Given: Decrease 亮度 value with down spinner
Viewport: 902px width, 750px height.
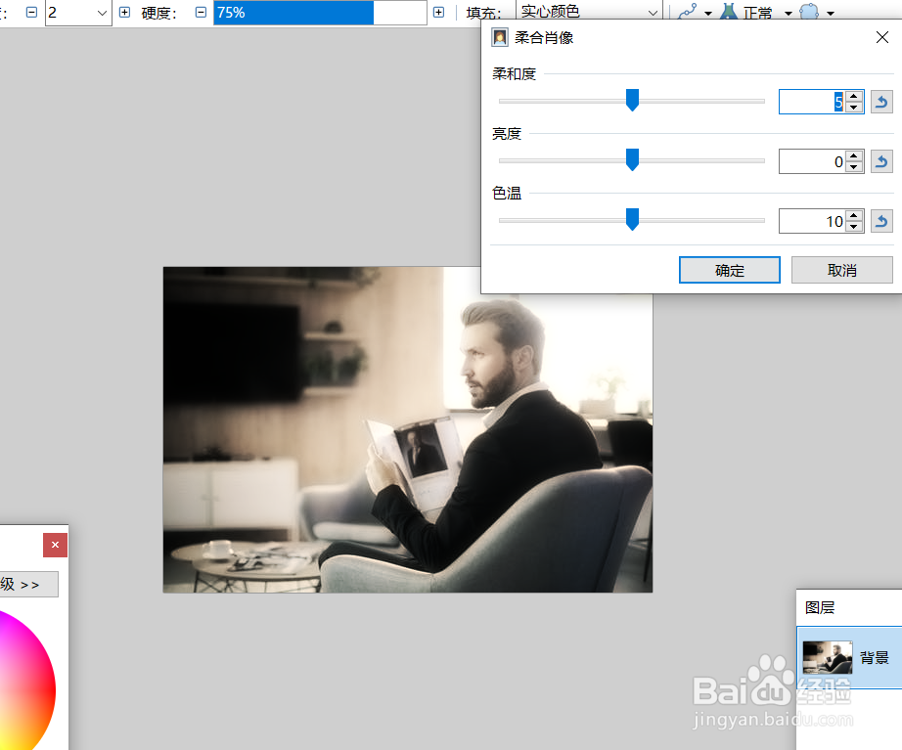Looking at the screenshot, I should (x=854, y=167).
